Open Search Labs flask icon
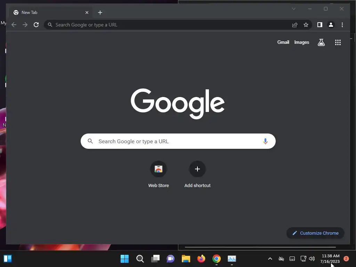The width and height of the screenshot is (356, 267). [321, 42]
